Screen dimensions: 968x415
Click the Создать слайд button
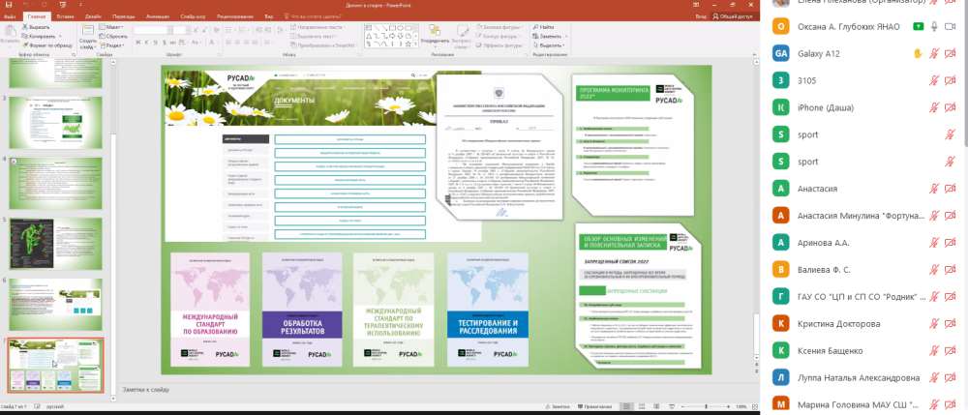pos(87,37)
